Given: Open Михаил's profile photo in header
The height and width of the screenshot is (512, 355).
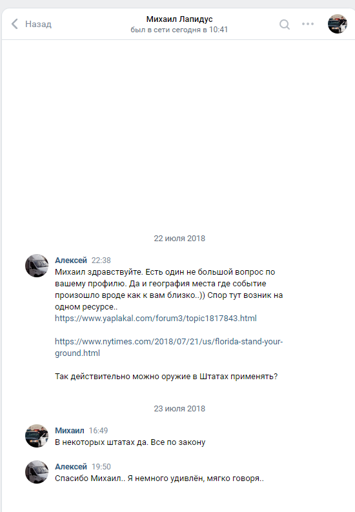Looking at the screenshot, I should pos(338,24).
